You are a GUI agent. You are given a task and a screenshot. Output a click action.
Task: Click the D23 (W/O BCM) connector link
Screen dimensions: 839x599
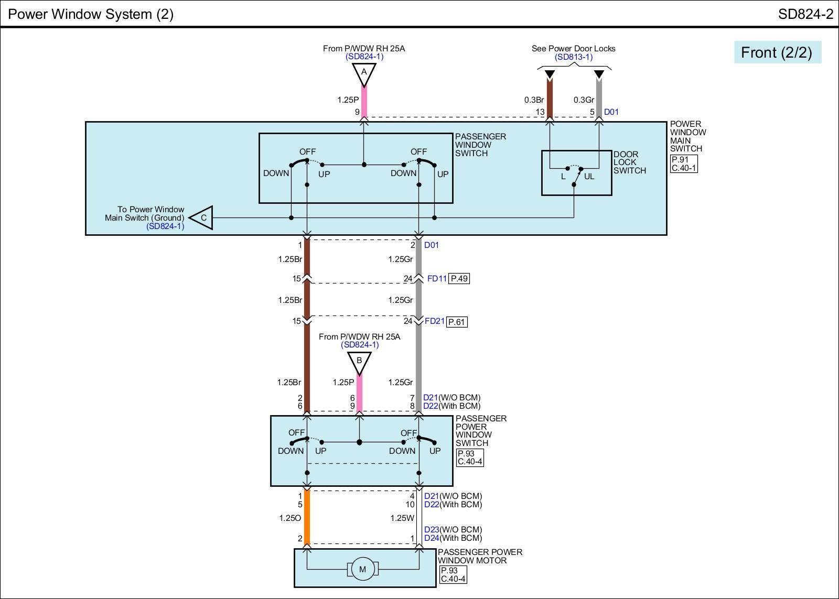431,530
